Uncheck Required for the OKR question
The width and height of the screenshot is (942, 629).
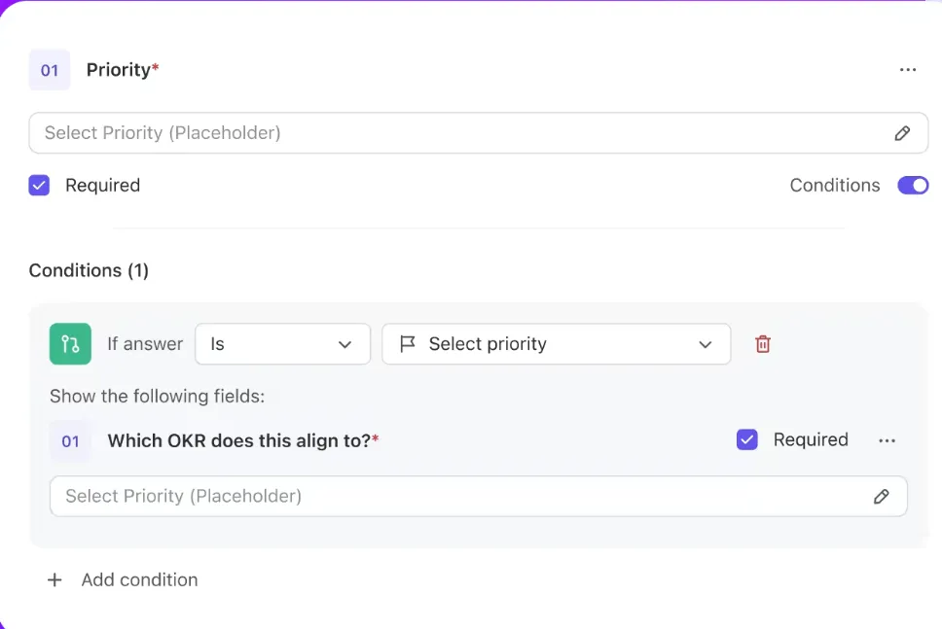747,439
